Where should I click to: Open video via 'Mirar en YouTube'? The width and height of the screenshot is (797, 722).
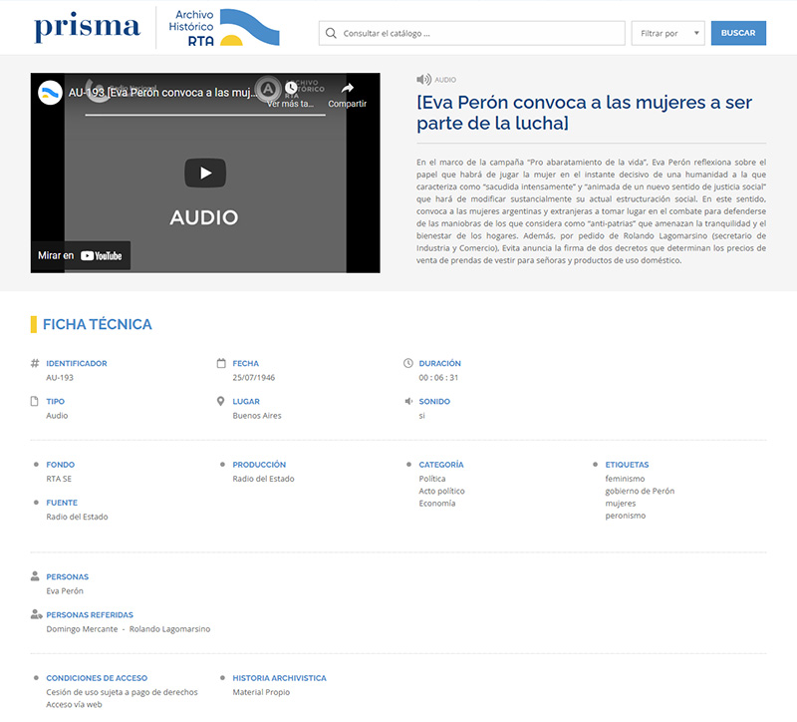tap(81, 255)
